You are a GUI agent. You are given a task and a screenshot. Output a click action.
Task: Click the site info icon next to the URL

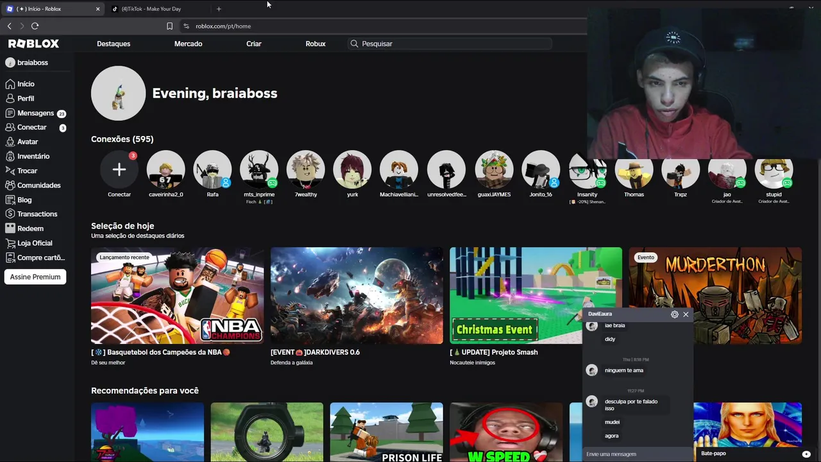[x=186, y=26]
